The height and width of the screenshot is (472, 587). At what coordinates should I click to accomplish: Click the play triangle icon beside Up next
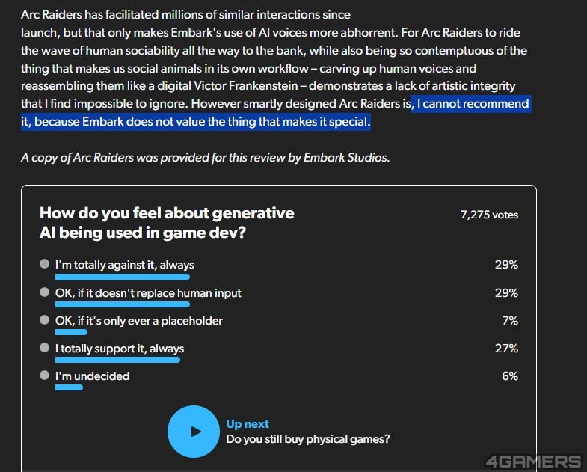pyautogui.click(x=194, y=432)
